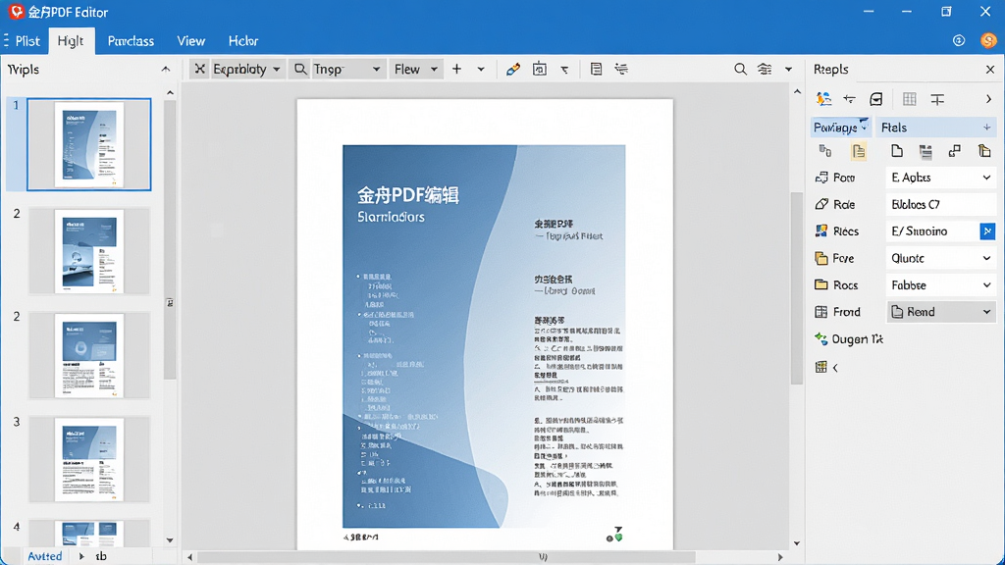Close the Rtepls side panel

(990, 70)
